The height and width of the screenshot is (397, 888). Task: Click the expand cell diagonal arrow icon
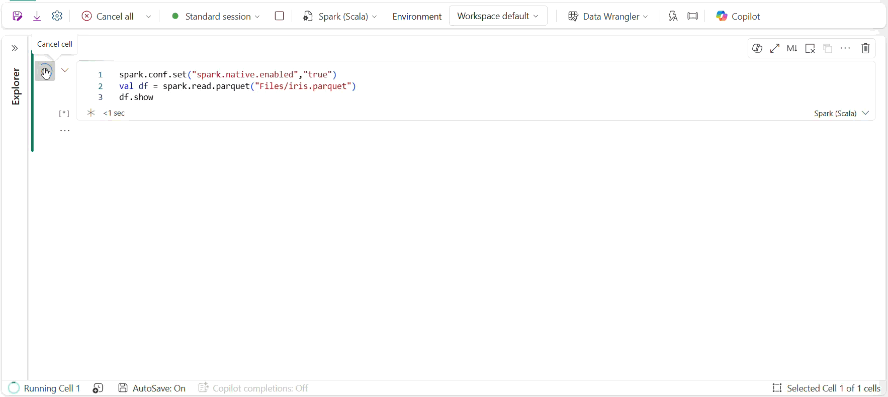tap(775, 48)
